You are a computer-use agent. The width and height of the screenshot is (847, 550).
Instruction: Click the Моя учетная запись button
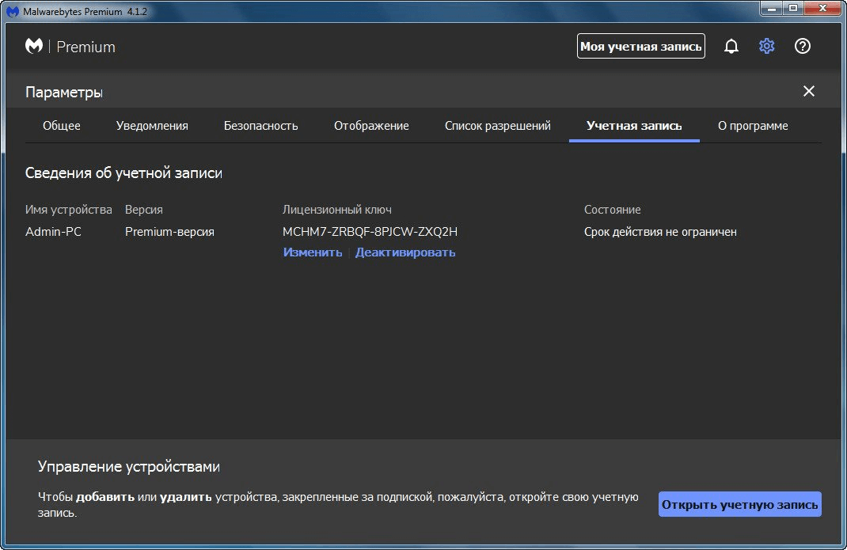[641, 47]
